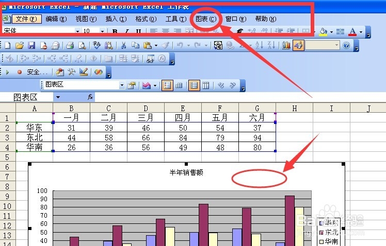The width and height of the screenshot is (386, 246).
Task: Open Print Preview with the magnifier page icon
Action: click(x=82, y=45)
